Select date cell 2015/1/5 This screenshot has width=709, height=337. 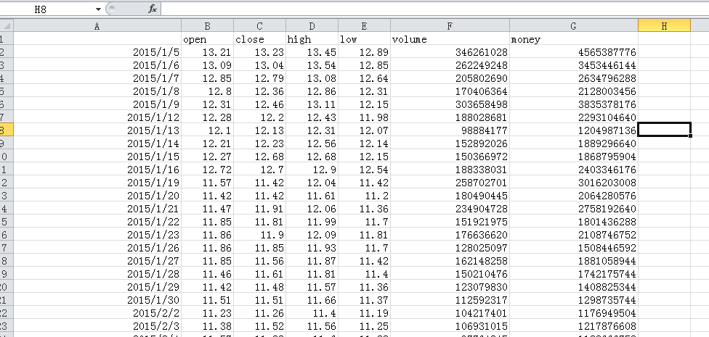coord(97,52)
